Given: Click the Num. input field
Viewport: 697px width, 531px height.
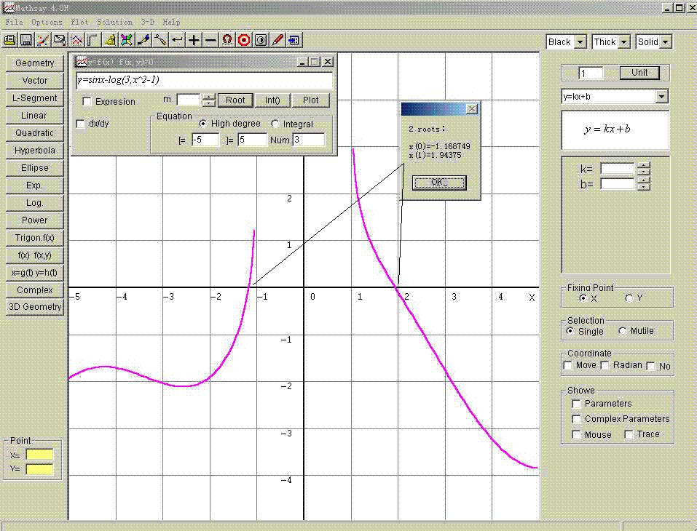Looking at the screenshot, I should pos(309,140).
